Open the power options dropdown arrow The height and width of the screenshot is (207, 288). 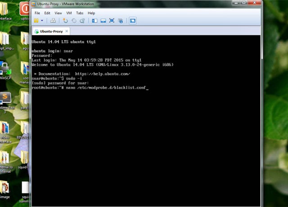click(x=42, y=21)
